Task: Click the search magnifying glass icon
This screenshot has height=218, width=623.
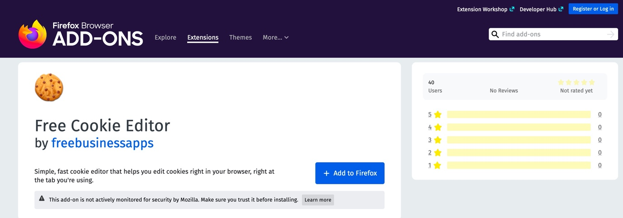Action: 495,34
